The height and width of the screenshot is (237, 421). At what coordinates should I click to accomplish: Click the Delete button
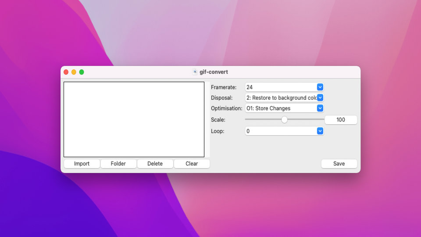(x=155, y=164)
